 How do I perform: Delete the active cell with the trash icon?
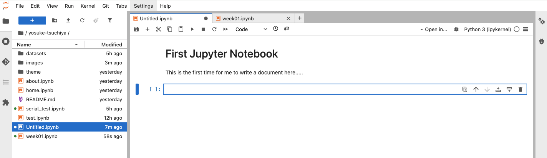click(x=520, y=89)
